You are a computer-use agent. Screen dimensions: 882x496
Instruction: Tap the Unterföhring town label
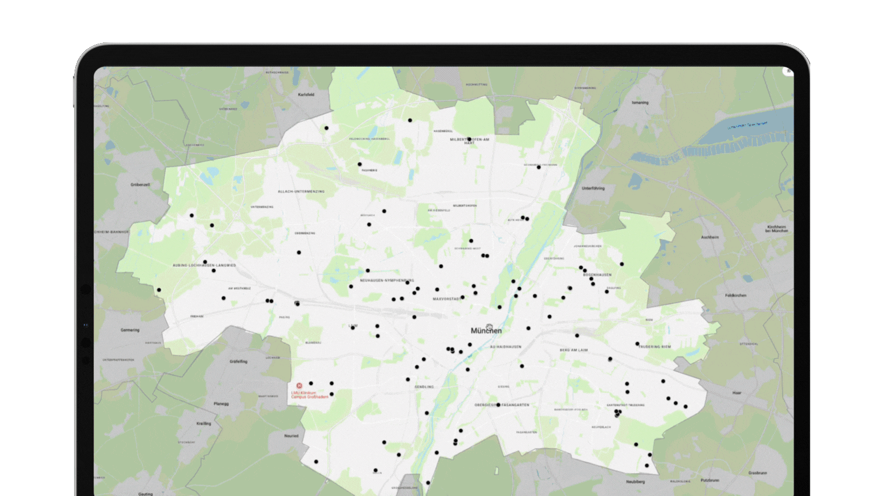point(593,188)
